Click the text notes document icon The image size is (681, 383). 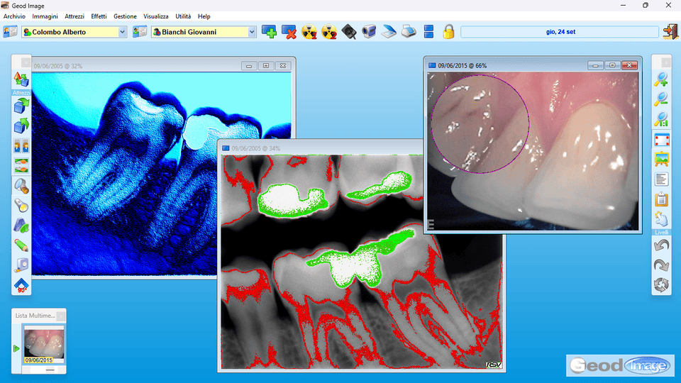[661, 179]
